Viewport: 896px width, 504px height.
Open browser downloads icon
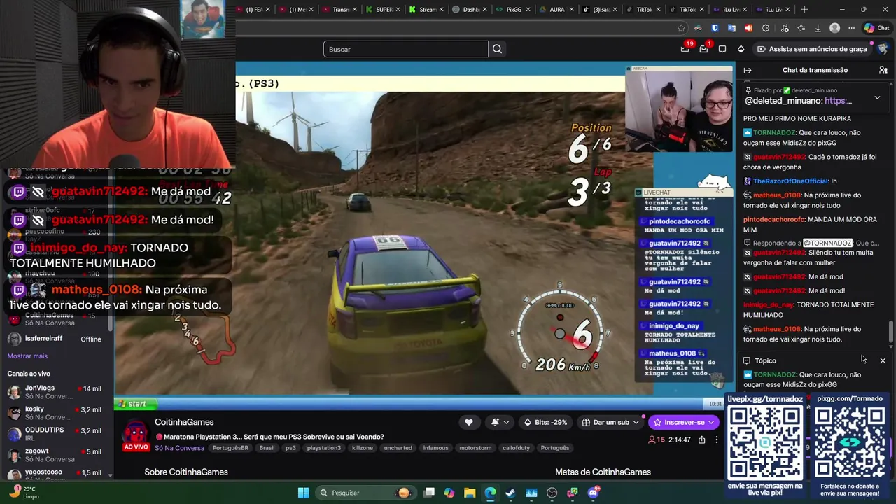(x=818, y=28)
